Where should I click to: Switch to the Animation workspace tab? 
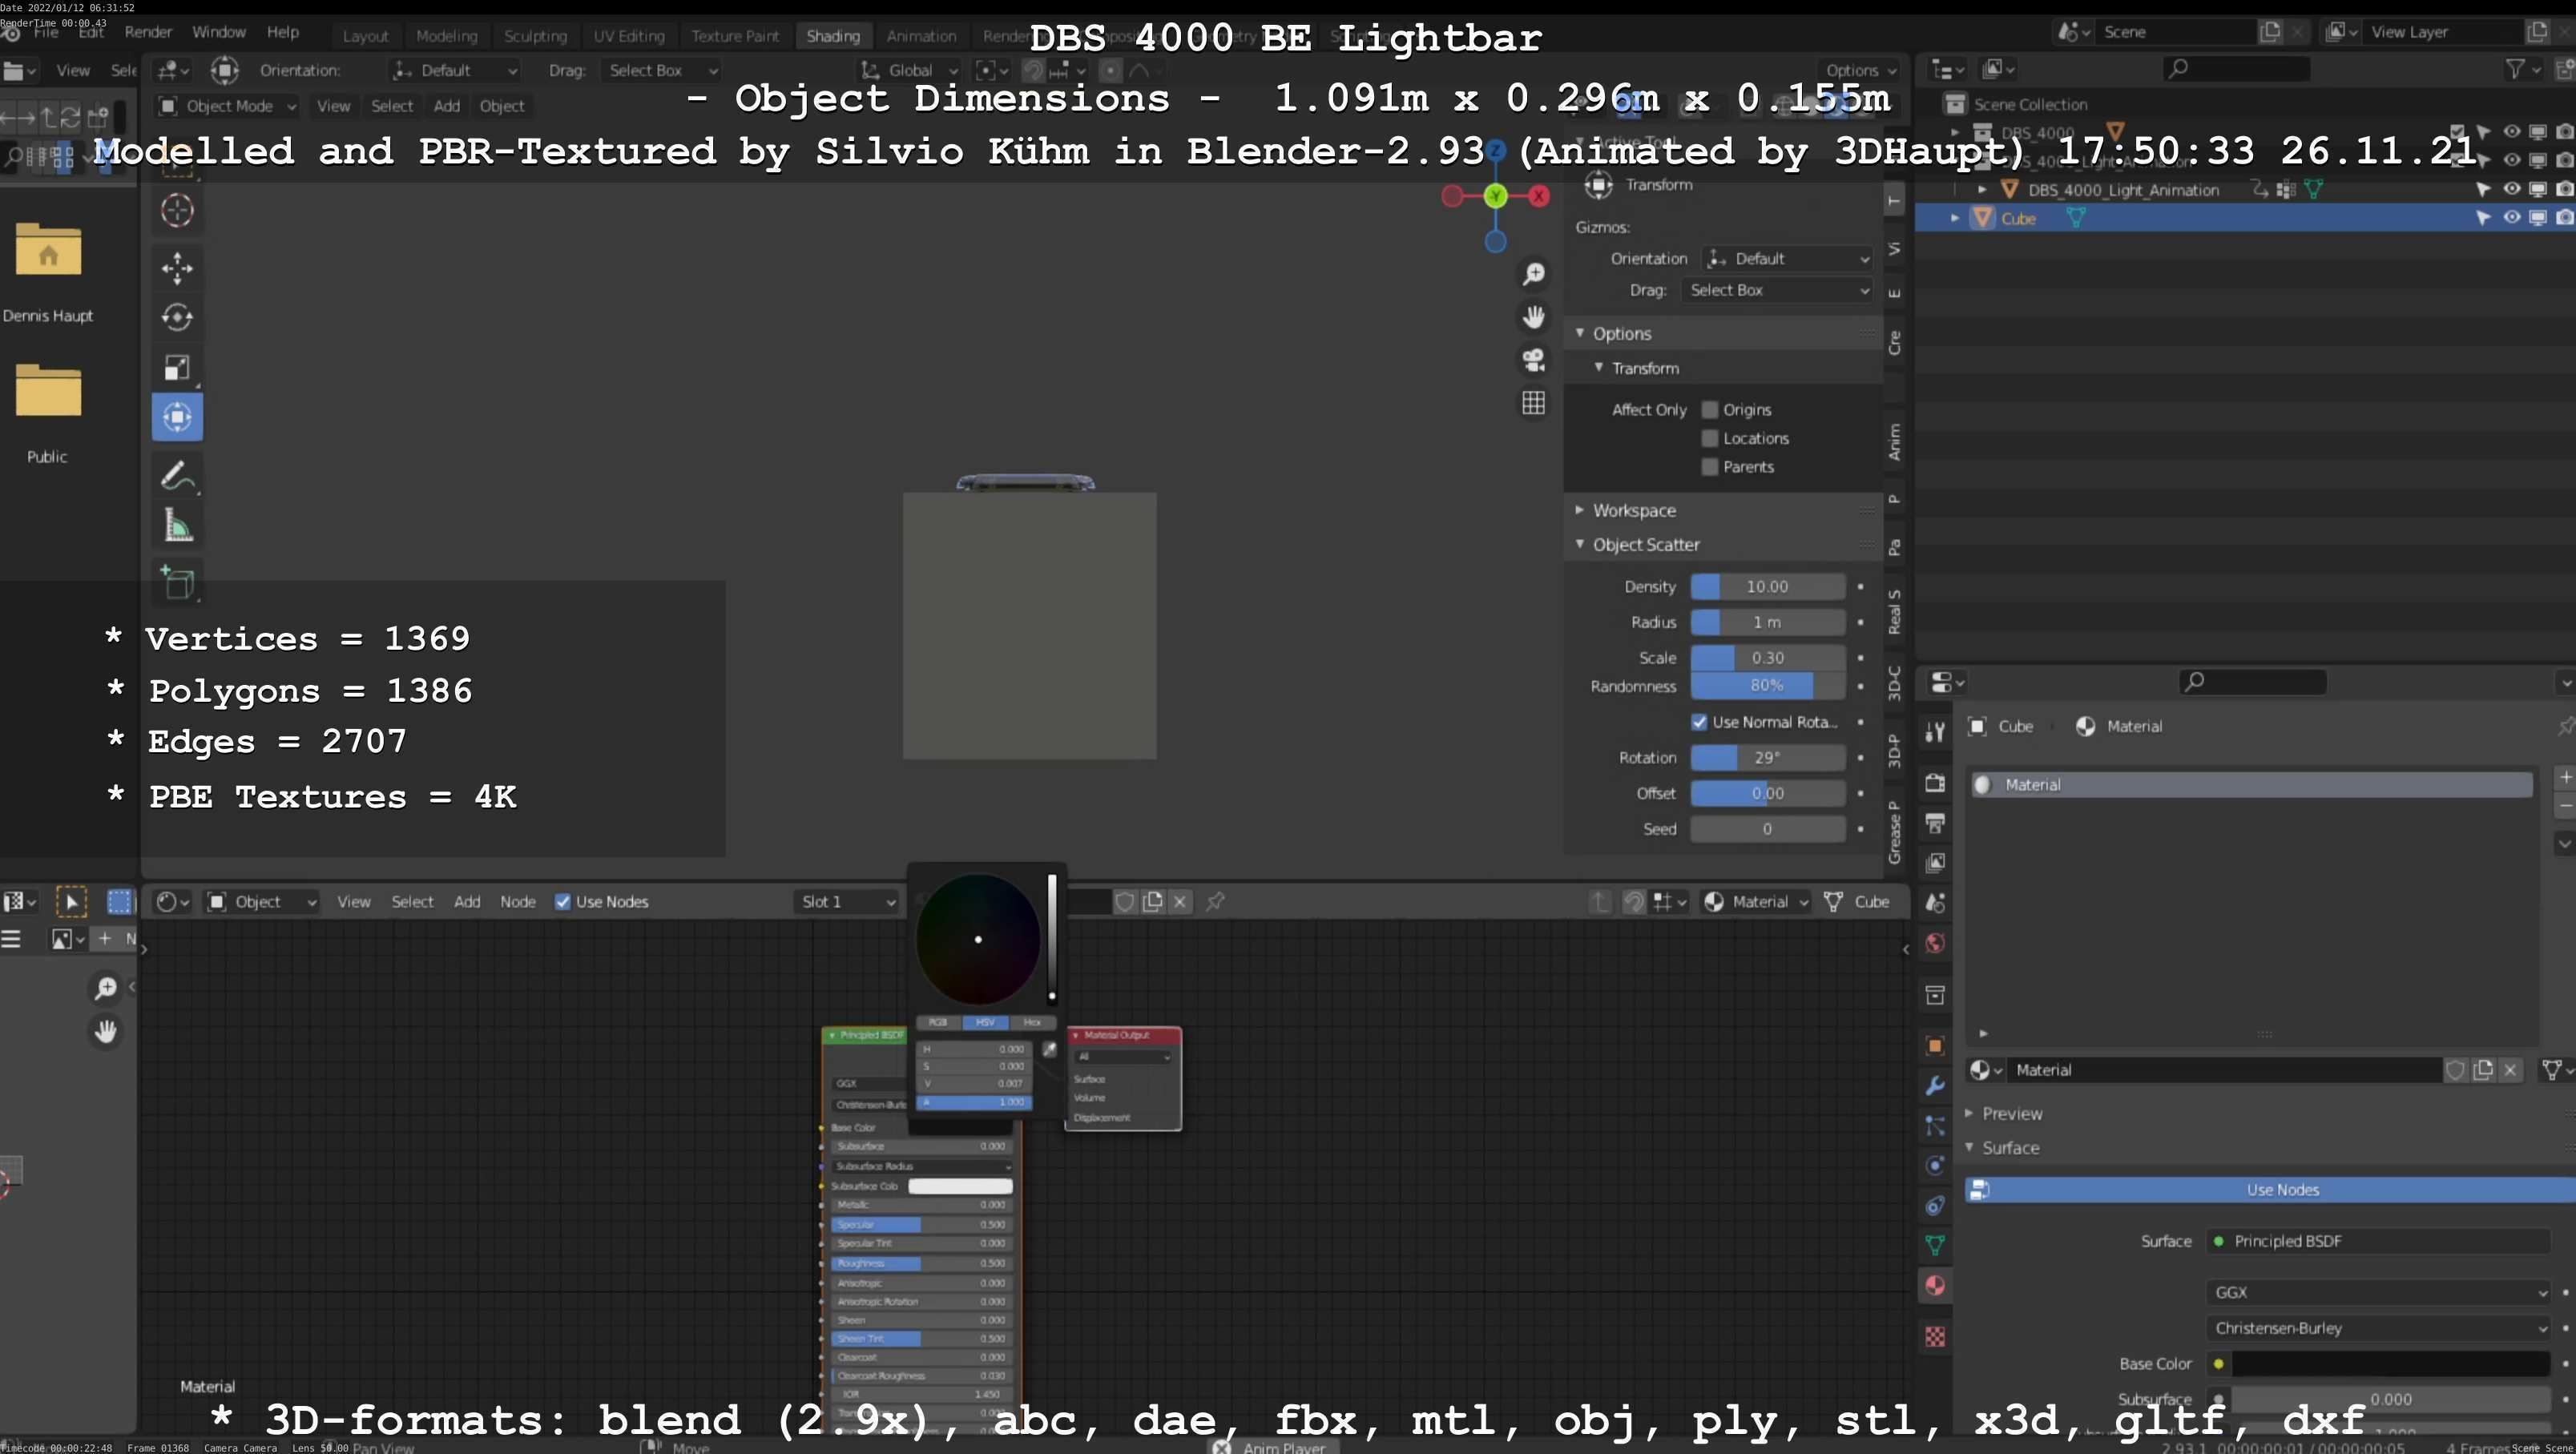pos(921,36)
